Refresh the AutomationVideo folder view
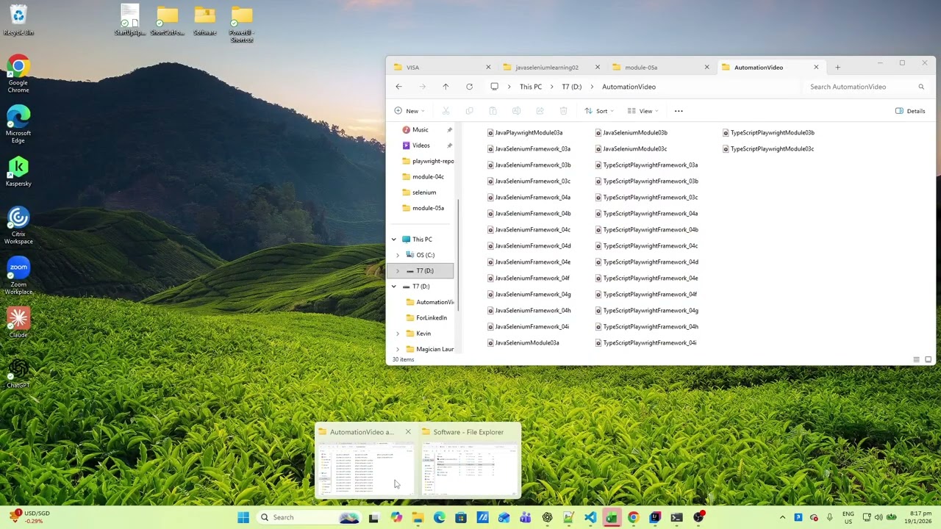Image resolution: width=941 pixels, height=529 pixels. tap(469, 87)
